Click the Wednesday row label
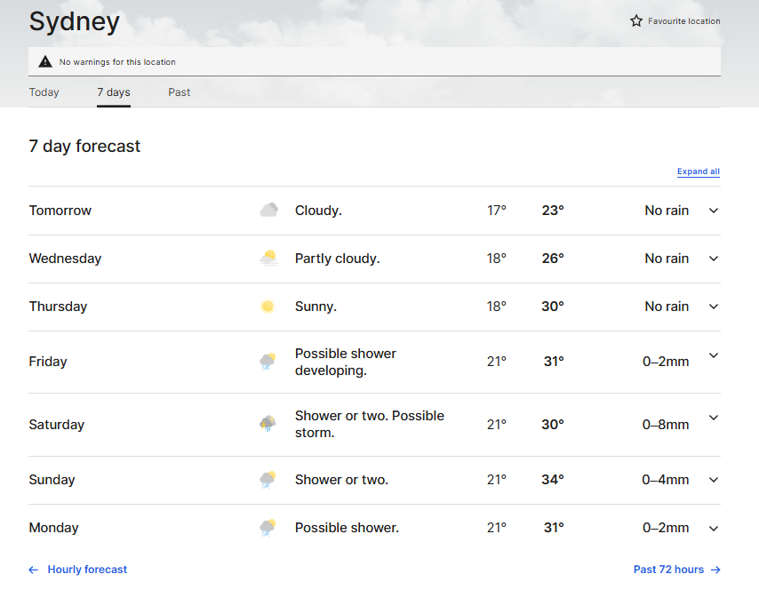The image size is (759, 598). tap(66, 259)
